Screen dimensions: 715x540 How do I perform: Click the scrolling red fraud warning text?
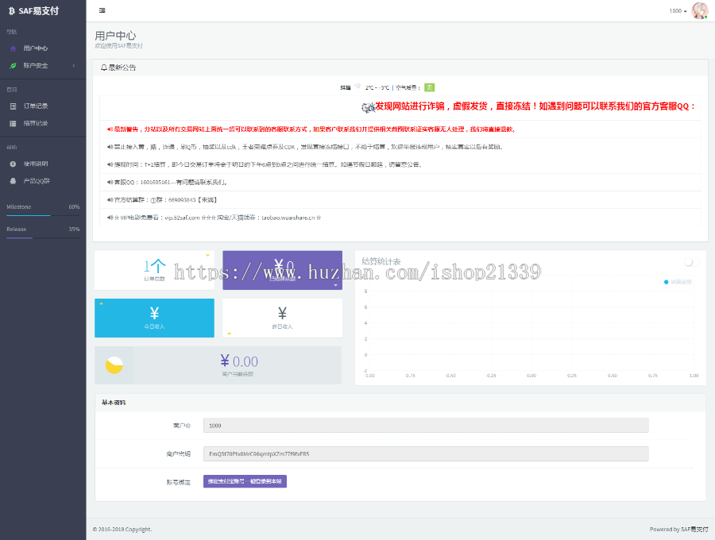coord(535,106)
